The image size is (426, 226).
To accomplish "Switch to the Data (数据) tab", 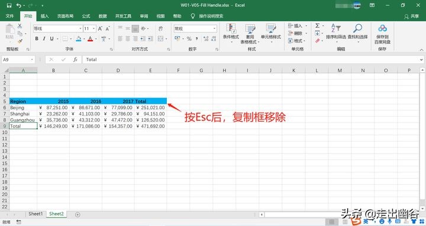I will point(102,16).
